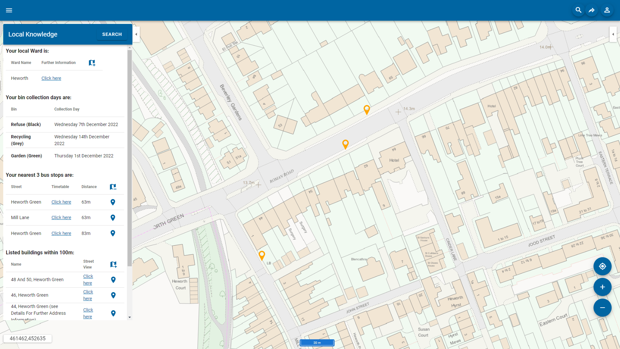Toggle bus stops map layer off
The image size is (620, 349).
(113, 187)
